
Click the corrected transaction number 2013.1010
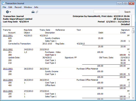tap(47, 44)
